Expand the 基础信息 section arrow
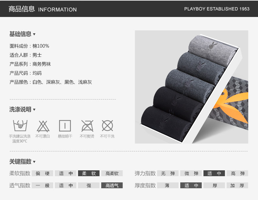Screen dimensions: 258x200 coord(34,34)
